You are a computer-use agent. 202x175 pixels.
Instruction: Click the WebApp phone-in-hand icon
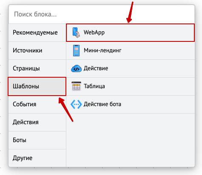[x=76, y=32]
